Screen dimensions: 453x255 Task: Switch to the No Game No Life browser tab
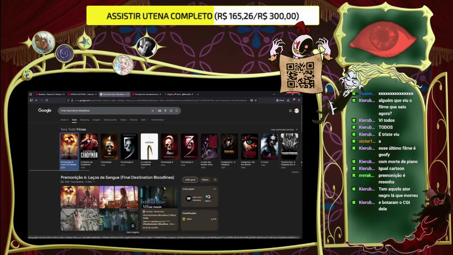tap(146, 94)
